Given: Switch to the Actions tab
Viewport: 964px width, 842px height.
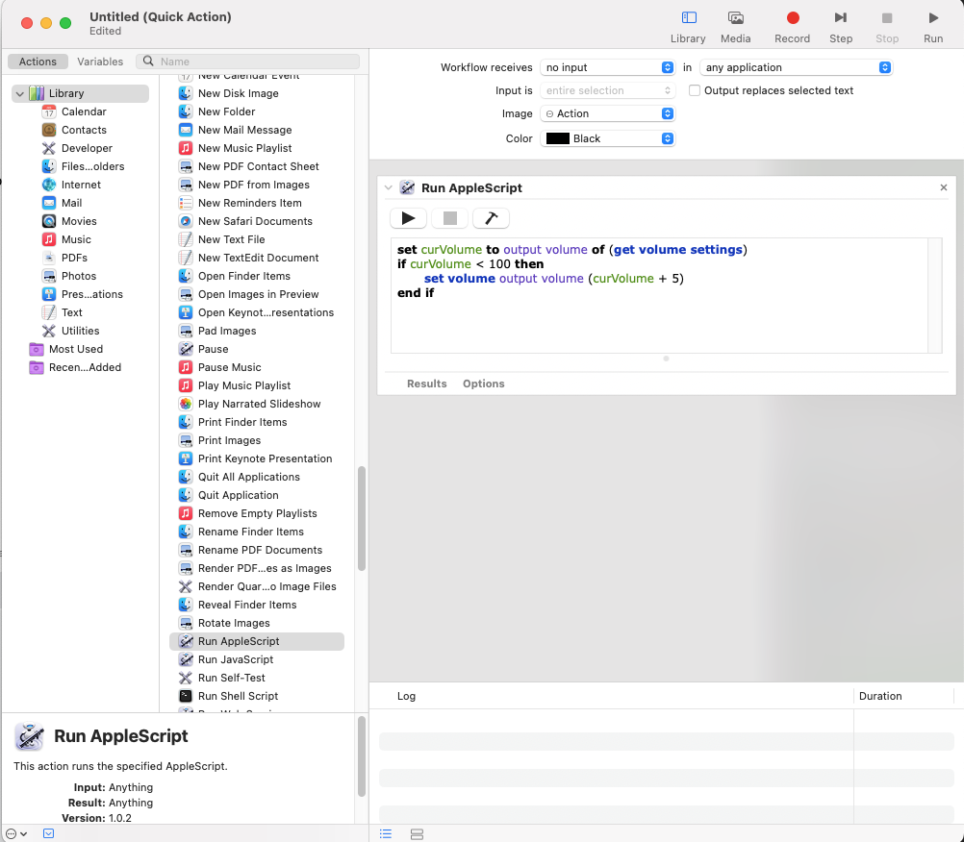Looking at the screenshot, I should click(38, 62).
